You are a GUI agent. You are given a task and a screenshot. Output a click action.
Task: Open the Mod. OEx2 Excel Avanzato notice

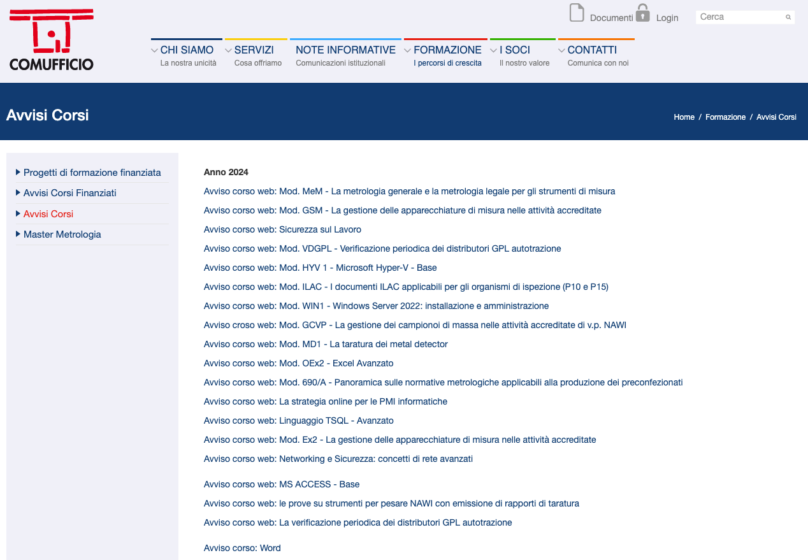point(299,363)
